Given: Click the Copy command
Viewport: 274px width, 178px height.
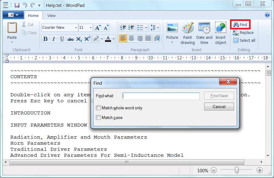Looking at the screenshot, I should point(29,33).
